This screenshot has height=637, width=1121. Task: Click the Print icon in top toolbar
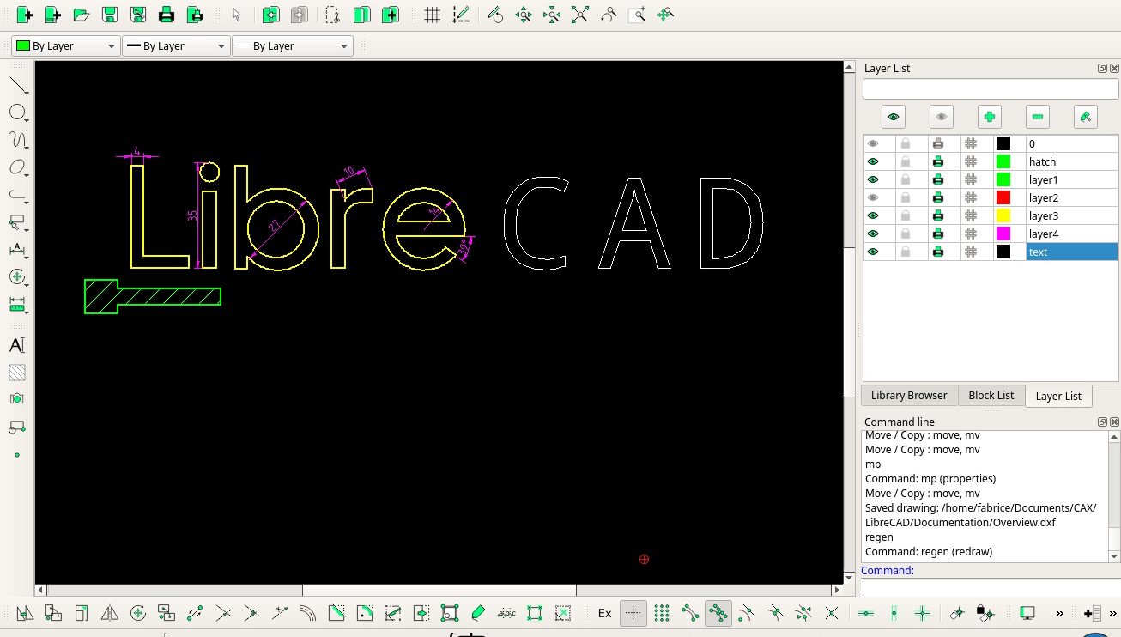[167, 15]
